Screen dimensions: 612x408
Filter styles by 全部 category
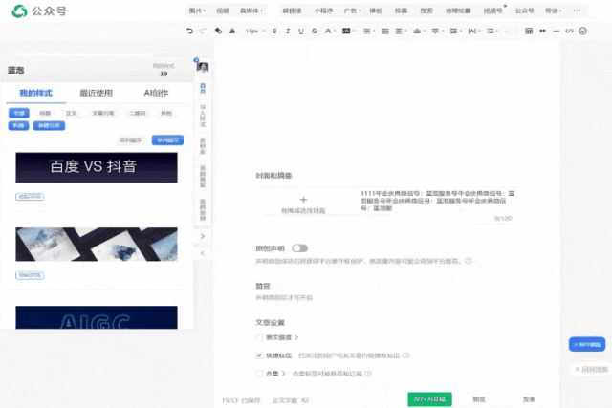[x=19, y=113]
